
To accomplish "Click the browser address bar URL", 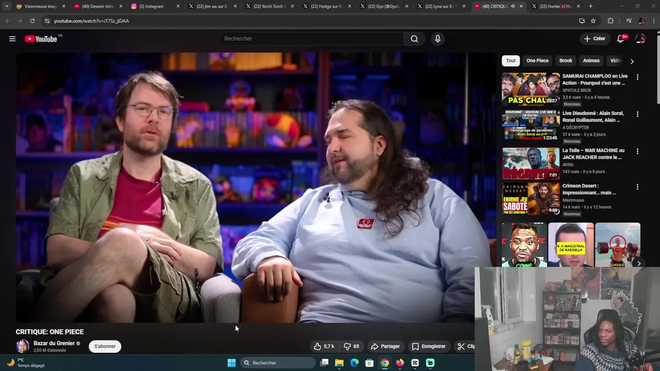I will (91, 21).
